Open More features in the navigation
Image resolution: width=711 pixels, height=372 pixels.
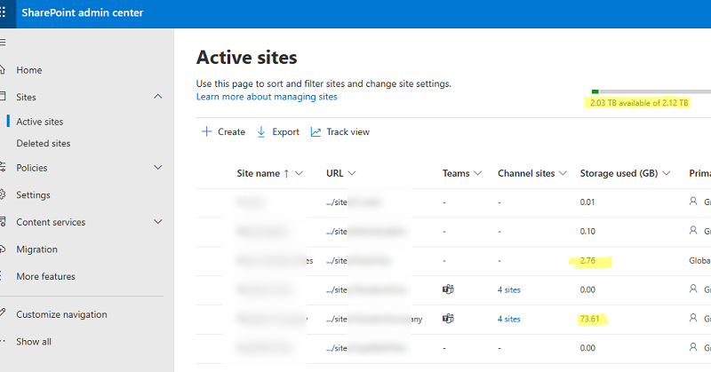point(46,276)
